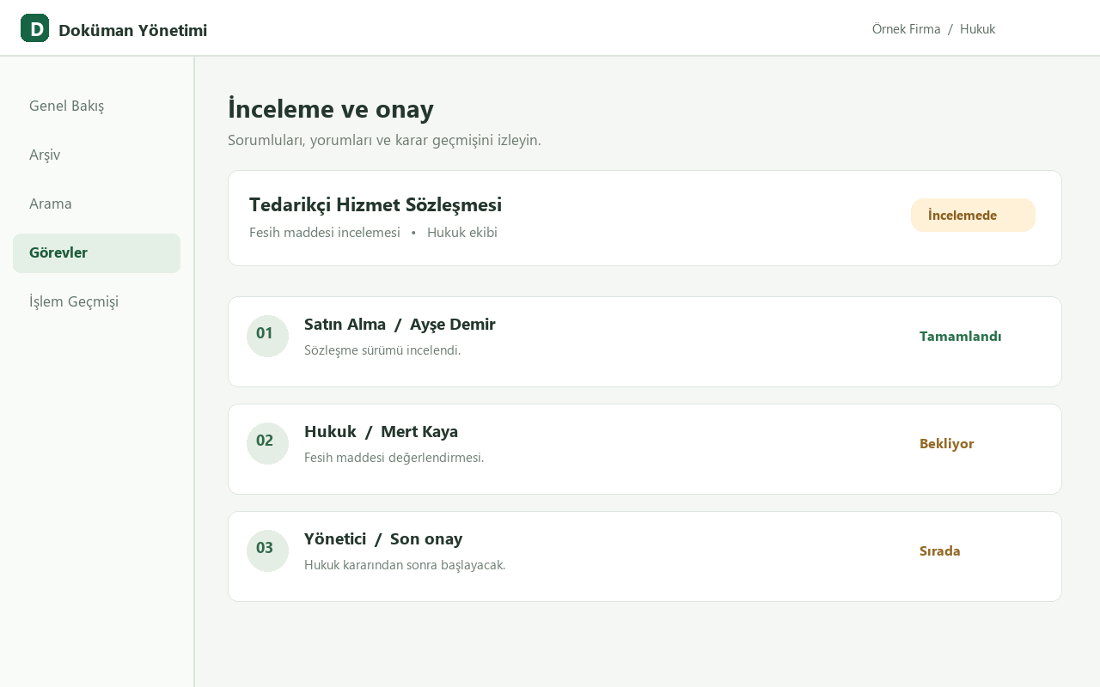Screen dimensions: 1100x687
Task: Select the Hukuk / Mert Kaya step
Action: tap(645, 449)
